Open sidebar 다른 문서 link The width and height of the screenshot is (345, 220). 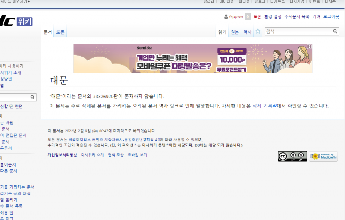pyautogui.click(x=9, y=171)
